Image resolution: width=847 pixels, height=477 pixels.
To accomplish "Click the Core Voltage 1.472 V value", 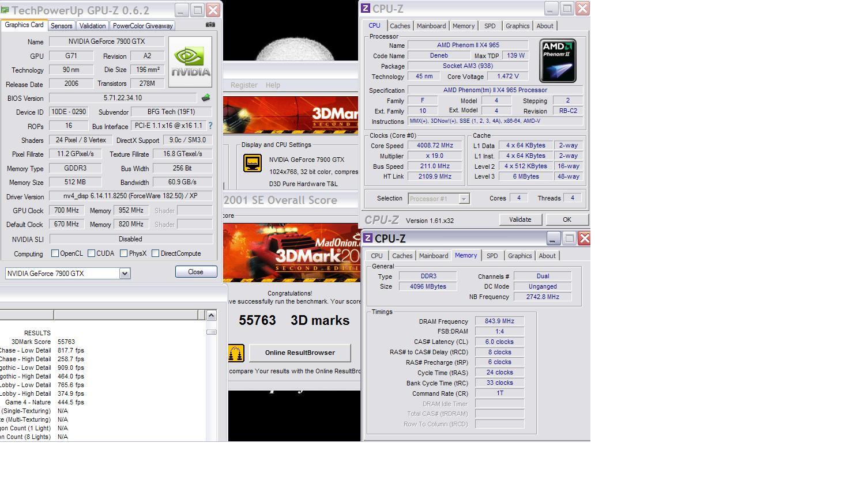I will pos(507,76).
